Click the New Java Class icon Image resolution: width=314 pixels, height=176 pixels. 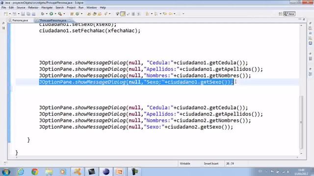(78, 14)
